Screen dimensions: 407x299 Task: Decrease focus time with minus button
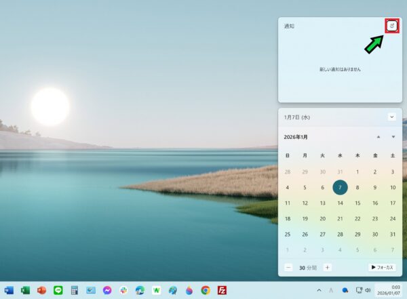[288, 267]
